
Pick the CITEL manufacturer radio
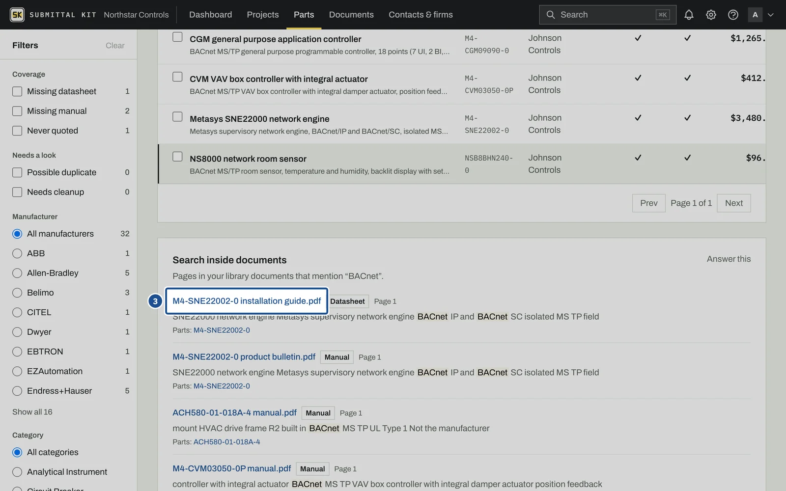(17, 312)
